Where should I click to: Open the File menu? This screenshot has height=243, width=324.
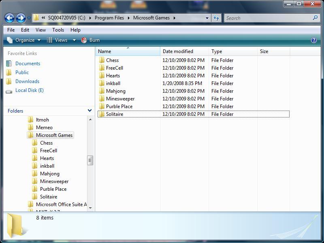(11, 30)
